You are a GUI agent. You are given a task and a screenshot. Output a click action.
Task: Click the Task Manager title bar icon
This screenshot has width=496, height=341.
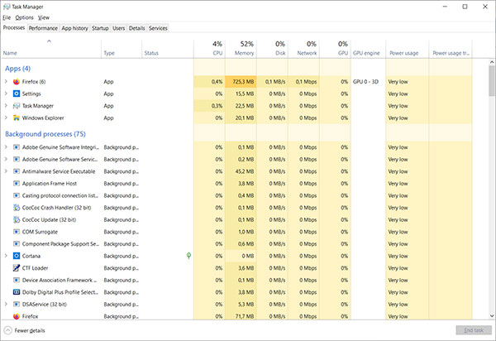tap(7, 7)
